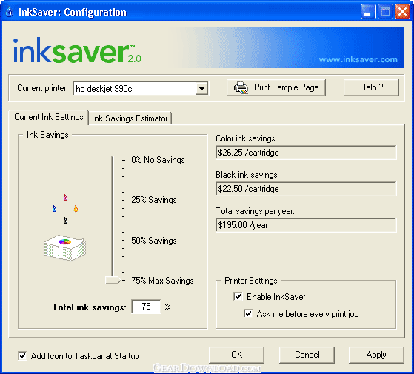Click the InkSaver droplet icon in title bar
Image resolution: width=414 pixels, height=374 pixels.
coord(9,12)
